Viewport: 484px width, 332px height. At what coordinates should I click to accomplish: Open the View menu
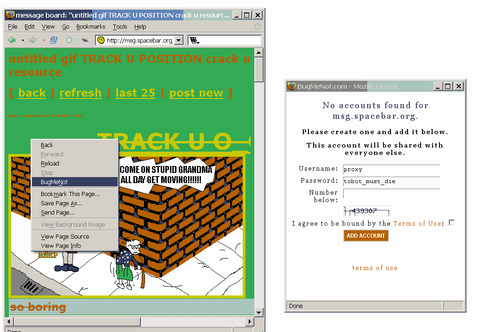pyautogui.click(x=48, y=27)
